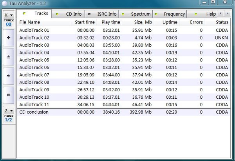Click the File Name column header
This screenshot has height=161, width=235.
click(44, 22)
